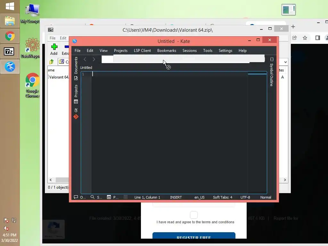Open the Windows Start button
The height and width of the screenshot is (246, 328).
point(10,6)
